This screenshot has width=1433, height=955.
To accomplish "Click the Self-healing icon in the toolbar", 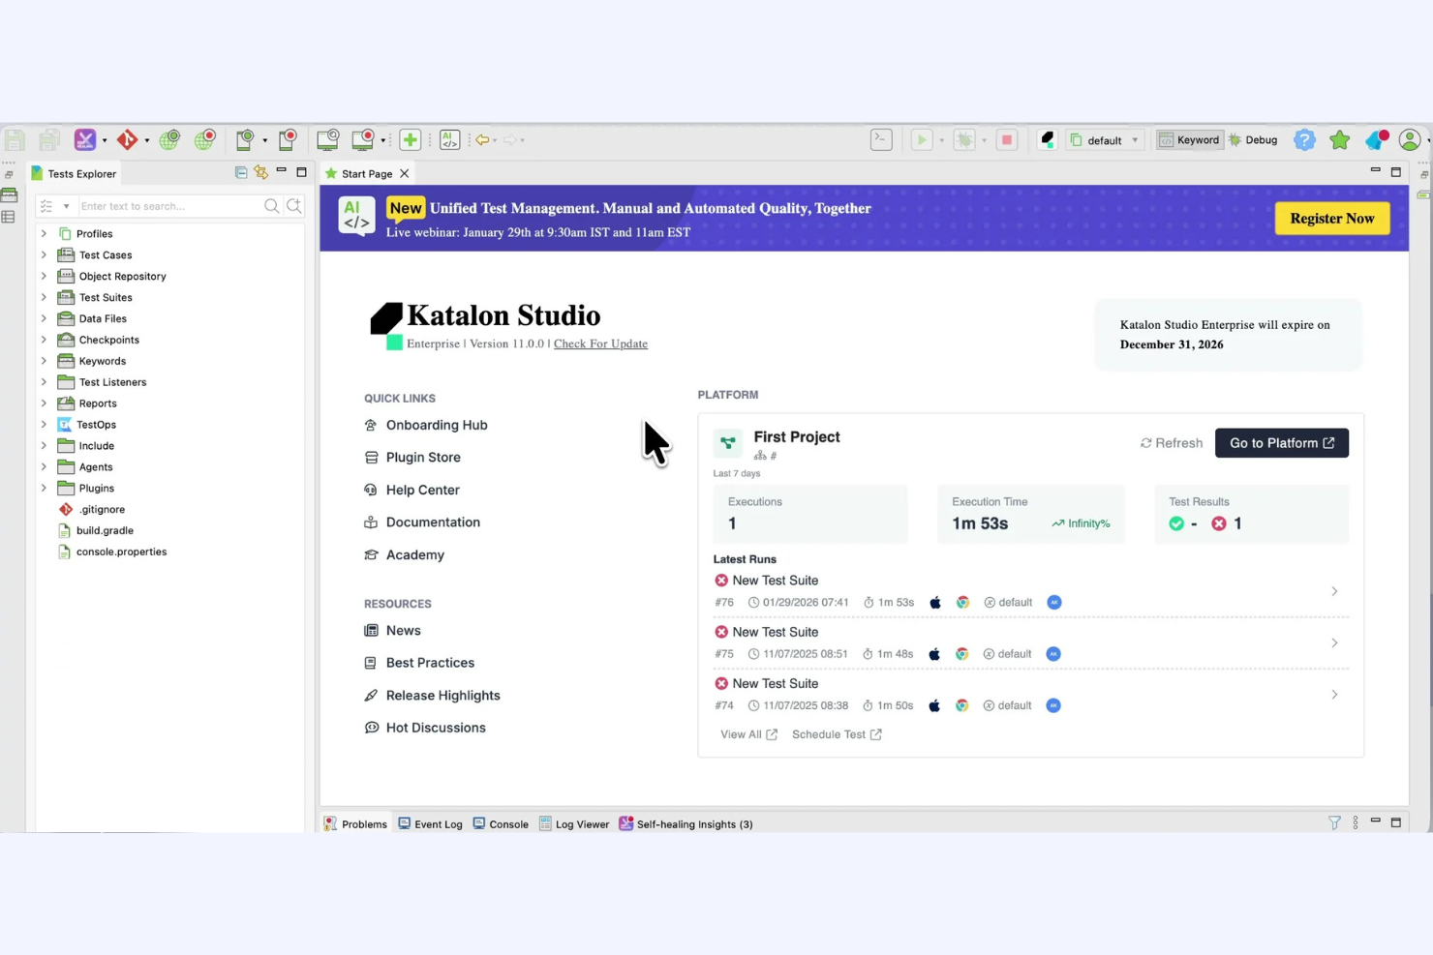I will (x=84, y=139).
